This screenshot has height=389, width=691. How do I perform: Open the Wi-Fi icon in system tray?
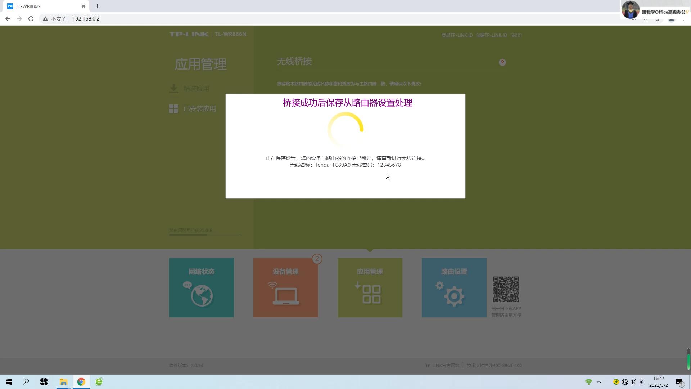click(x=589, y=381)
